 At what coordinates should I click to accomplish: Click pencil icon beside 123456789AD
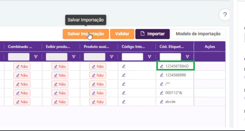(162, 66)
